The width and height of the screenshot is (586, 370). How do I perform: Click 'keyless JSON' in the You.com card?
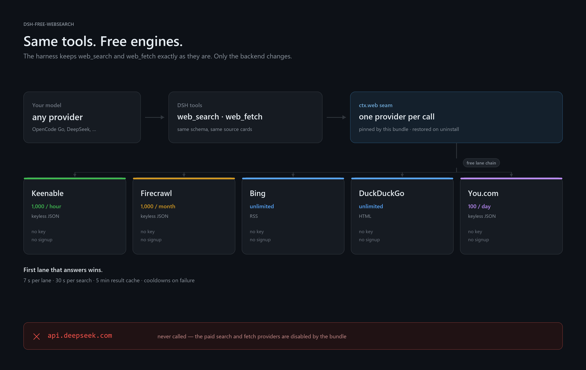pyautogui.click(x=482, y=217)
